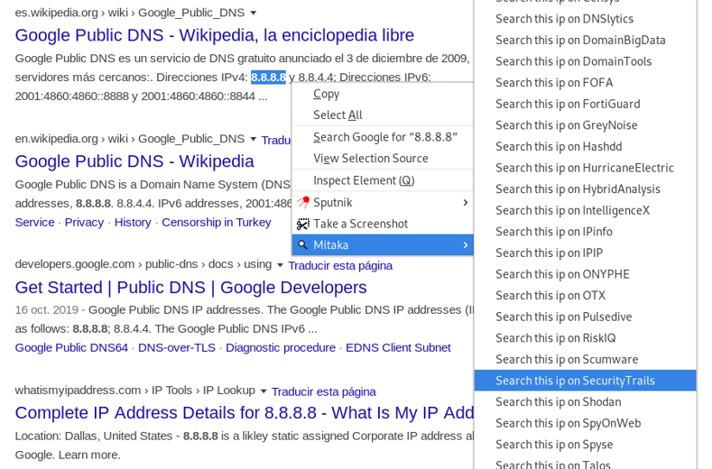Image resolution: width=712 pixels, height=469 pixels.
Task: Search this ip on IPIP
Action: (586, 253)
